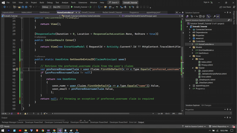Click the Sign in link
The width and height of the screenshot is (237, 133).
[x=206, y=2]
